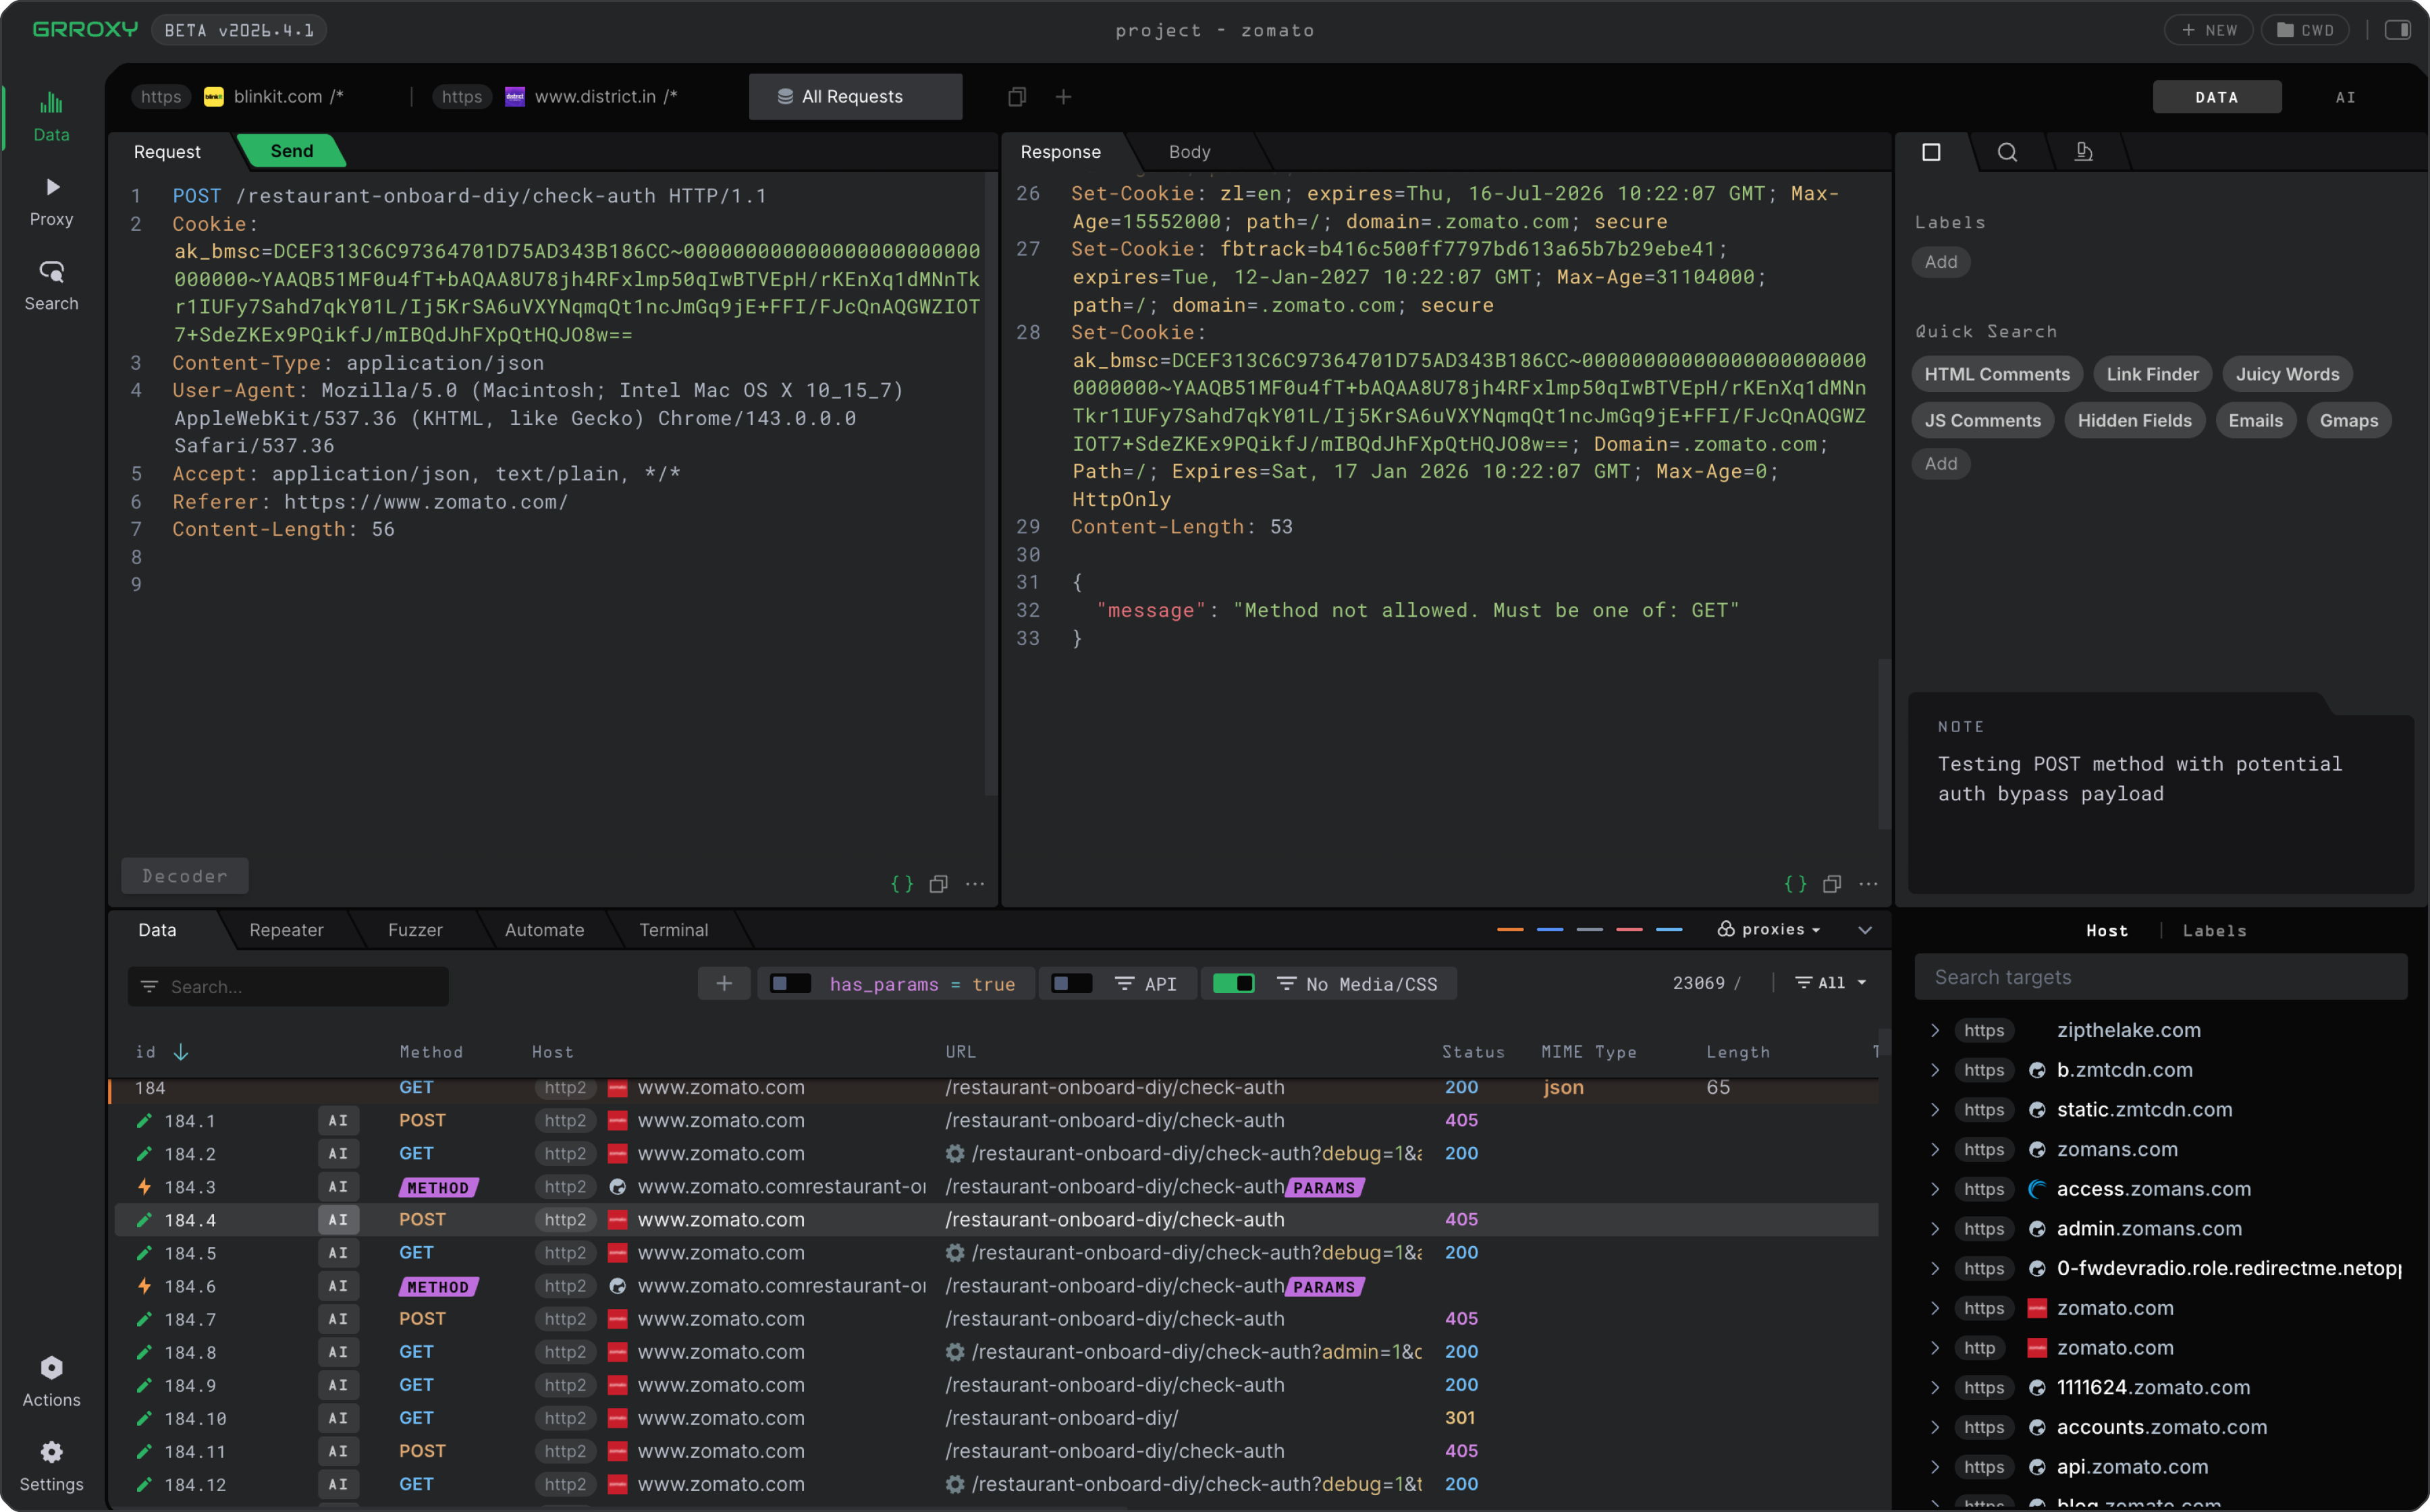Expand the api.zomato.com target
This screenshot has height=1512, width=2430.
coord(1935,1467)
